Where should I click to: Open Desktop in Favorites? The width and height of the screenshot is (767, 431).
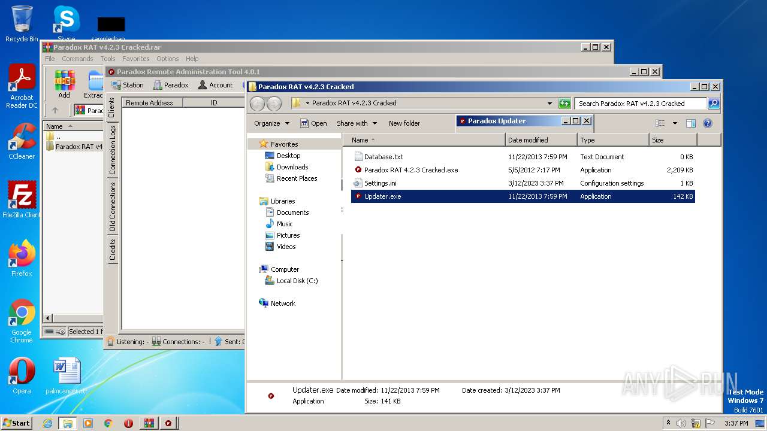pyautogui.click(x=288, y=156)
